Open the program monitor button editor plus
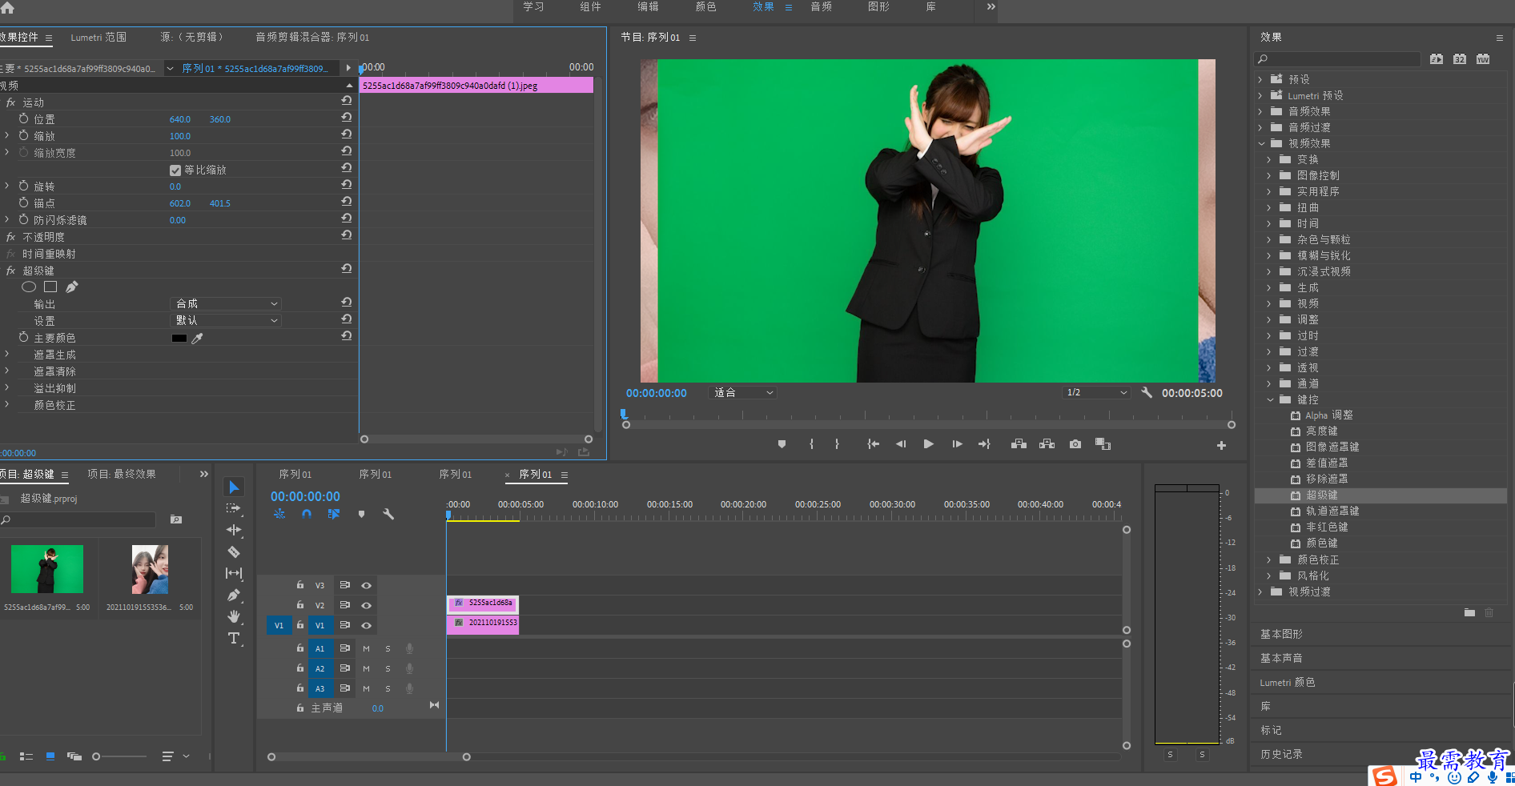The height and width of the screenshot is (786, 1515). click(1221, 445)
